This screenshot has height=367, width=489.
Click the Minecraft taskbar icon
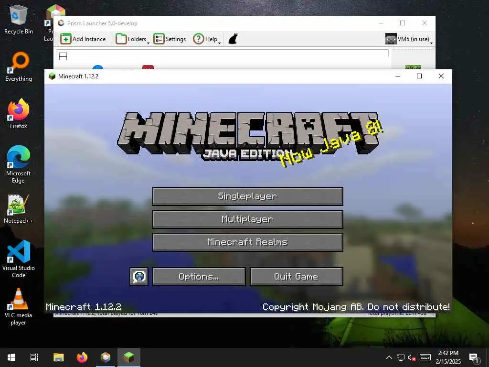click(x=129, y=357)
